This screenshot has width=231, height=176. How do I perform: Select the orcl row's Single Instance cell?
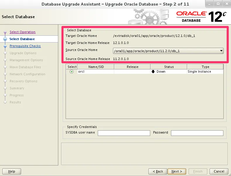(205, 71)
